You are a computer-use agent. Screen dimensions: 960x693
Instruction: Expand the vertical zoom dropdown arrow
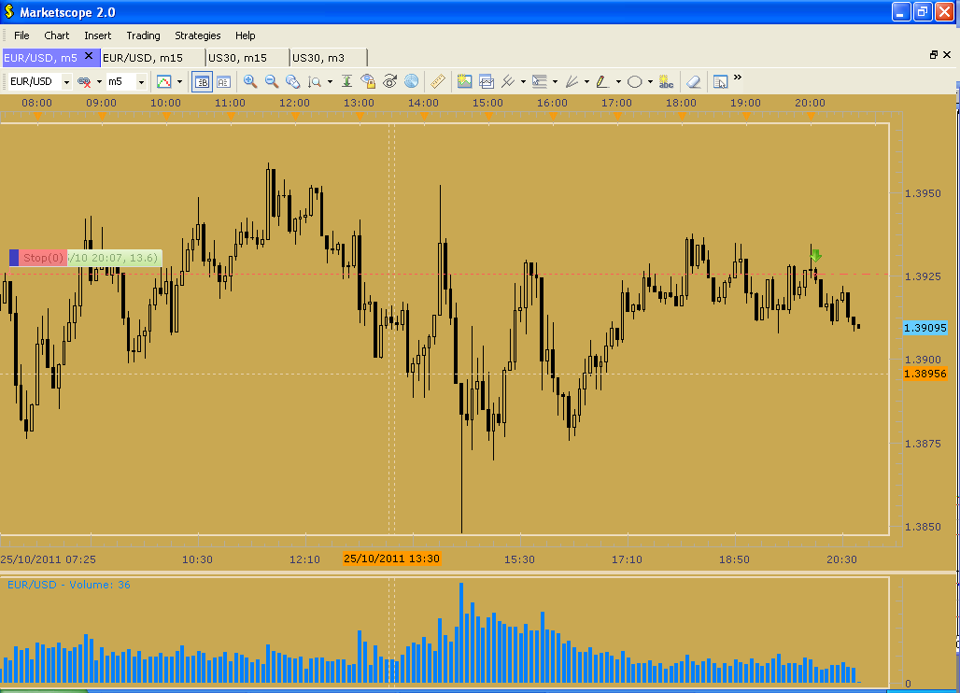point(330,81)
